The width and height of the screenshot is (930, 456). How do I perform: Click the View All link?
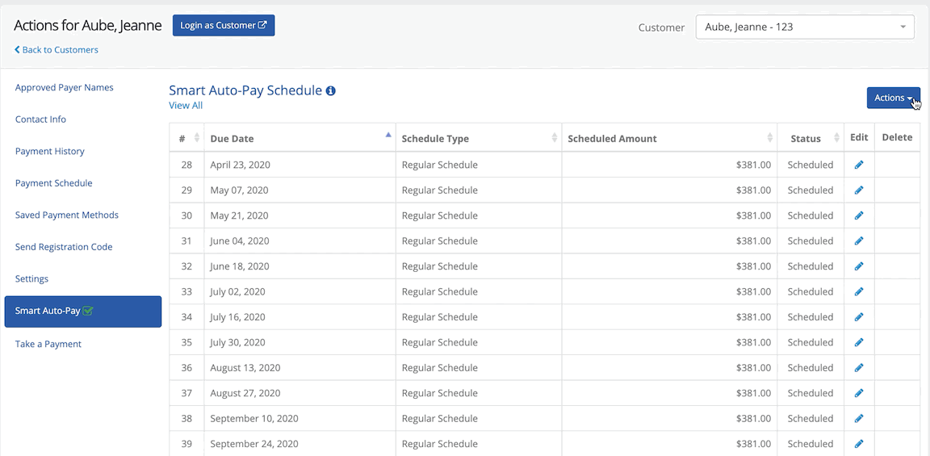pyautogui.click(x=186, y=106)
